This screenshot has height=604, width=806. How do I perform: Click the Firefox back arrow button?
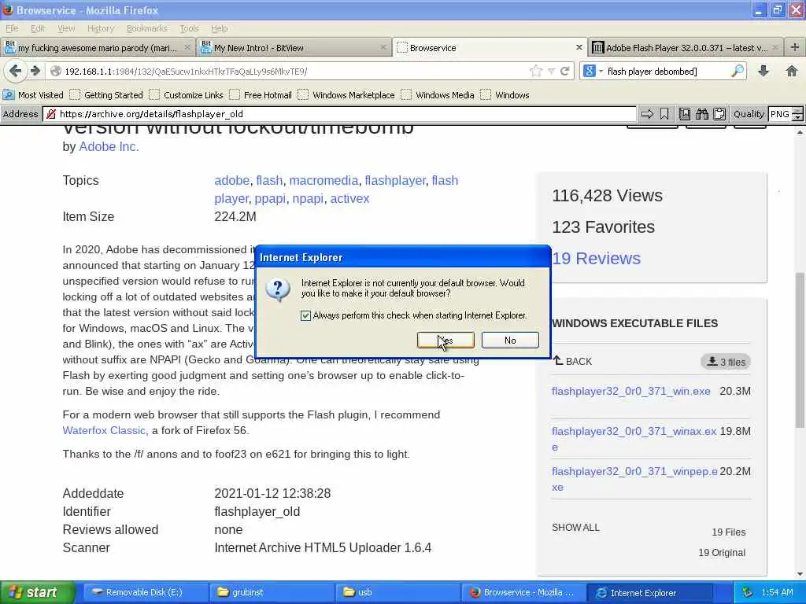[15, 71]
